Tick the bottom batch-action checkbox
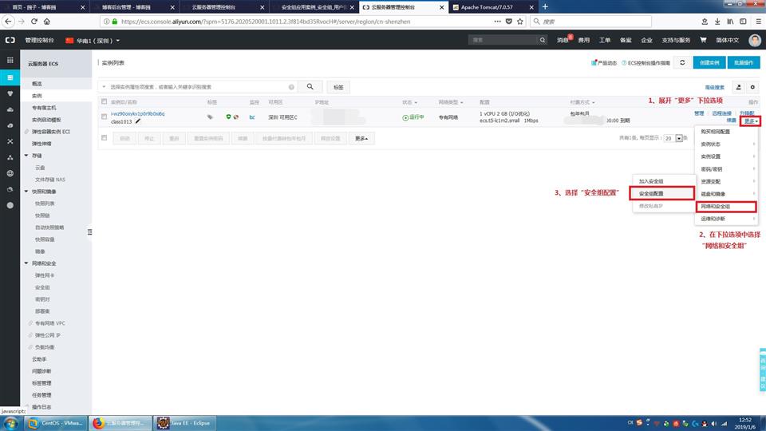 click(104, 138)
